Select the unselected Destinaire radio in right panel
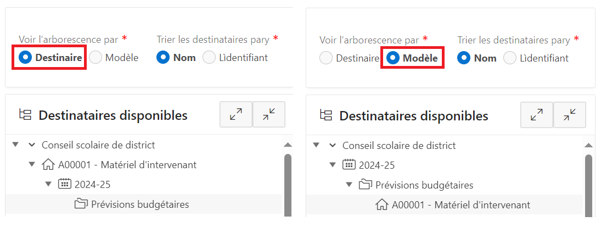 click(326, 58)
